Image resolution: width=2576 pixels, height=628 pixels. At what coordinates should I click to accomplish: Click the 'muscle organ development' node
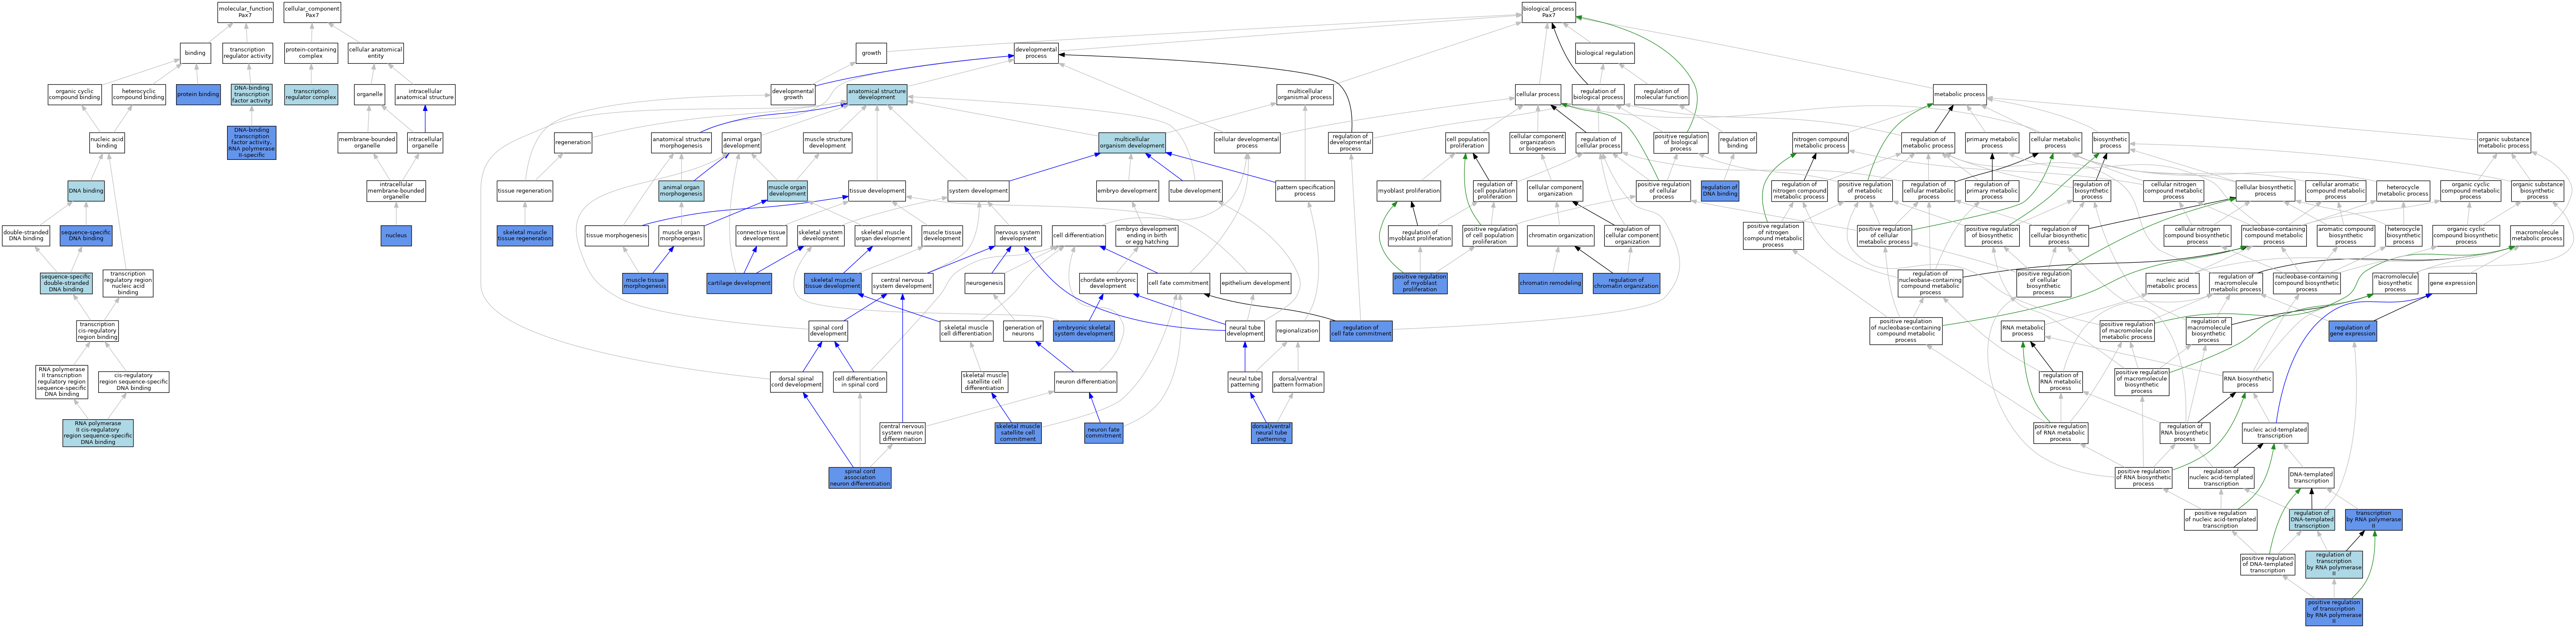(x=787, y=191)
